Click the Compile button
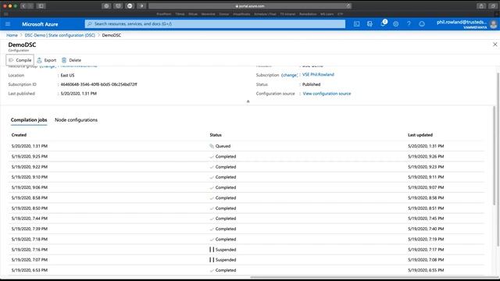This screenshot has height=281, width=500. (x=20, y=60)
